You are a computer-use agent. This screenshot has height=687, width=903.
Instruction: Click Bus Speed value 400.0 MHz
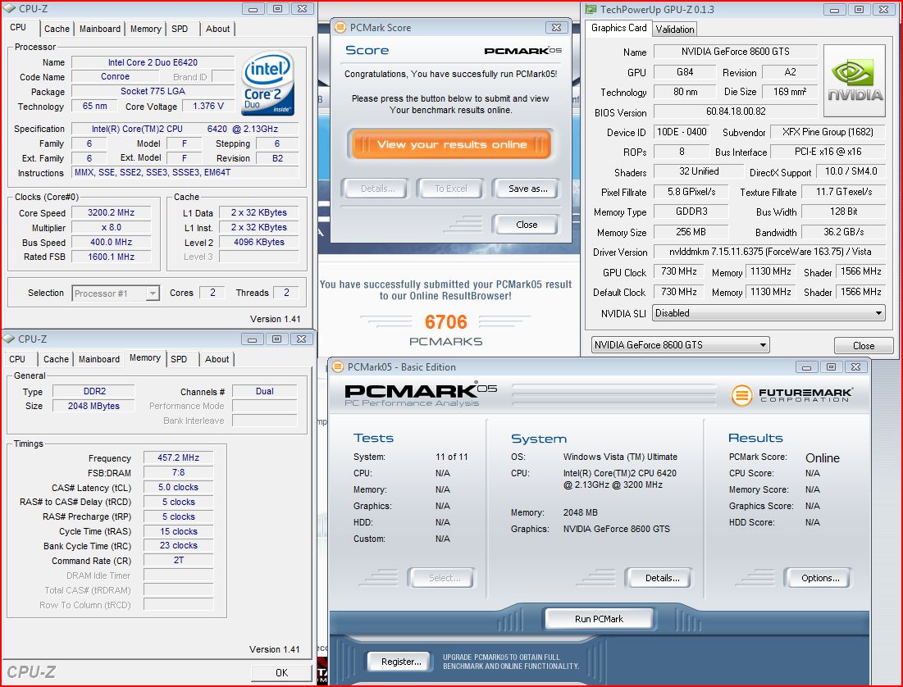click(x=111, y=242)
